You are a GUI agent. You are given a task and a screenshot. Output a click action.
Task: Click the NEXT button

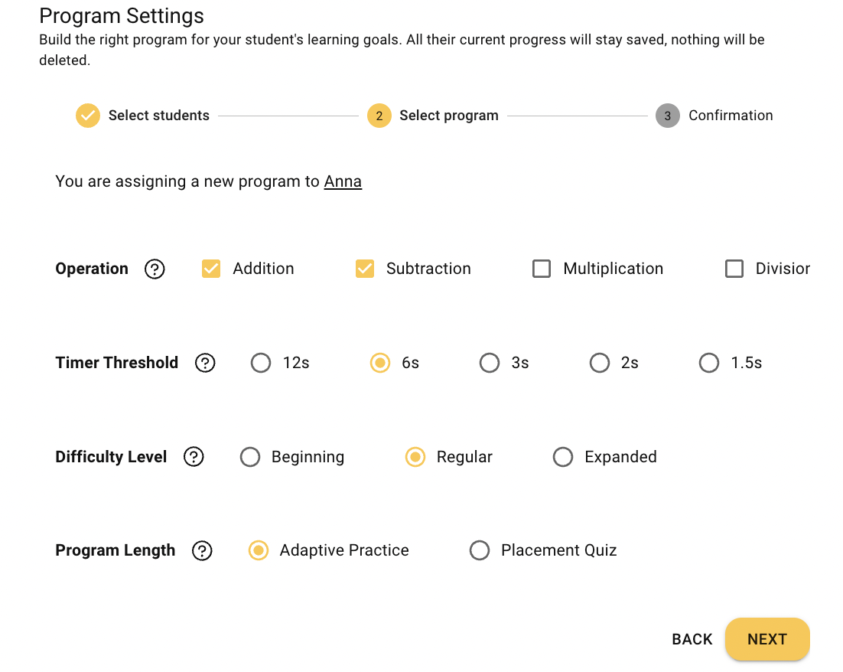[767, 639]
